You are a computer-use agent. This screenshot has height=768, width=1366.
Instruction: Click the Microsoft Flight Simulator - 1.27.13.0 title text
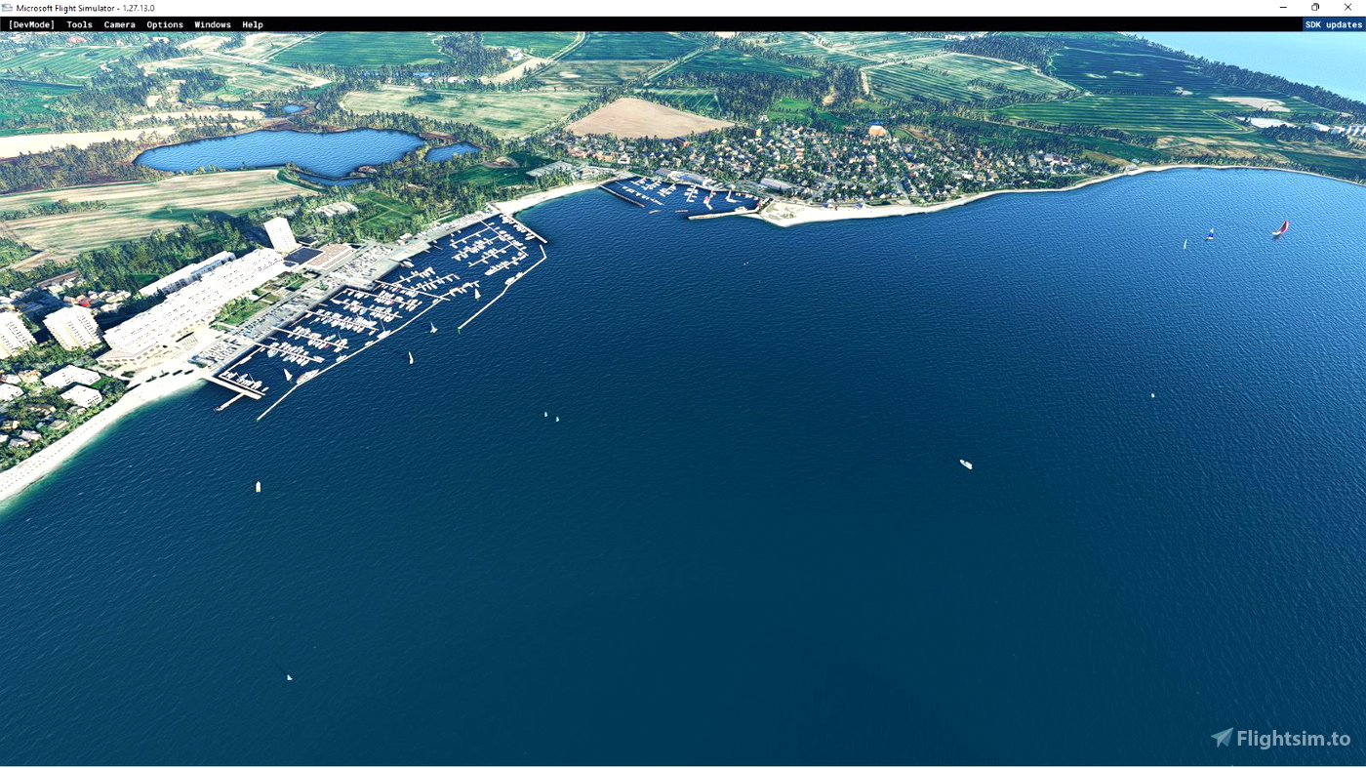pyautogui.click(x=86, y=8)
